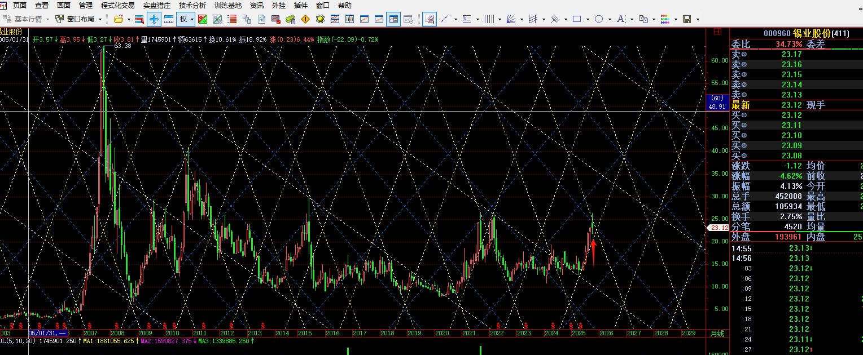
Task: Select the fan lines drawing tool
Action: click(511, 19)
